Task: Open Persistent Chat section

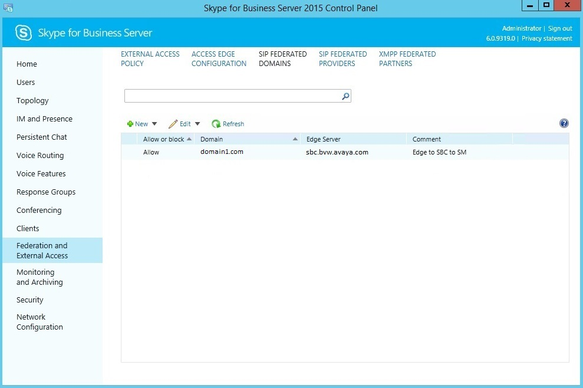Action: pos(42,137)
